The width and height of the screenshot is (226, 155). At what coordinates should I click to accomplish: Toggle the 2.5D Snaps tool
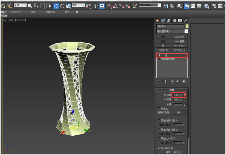click(x=109, y=6)
